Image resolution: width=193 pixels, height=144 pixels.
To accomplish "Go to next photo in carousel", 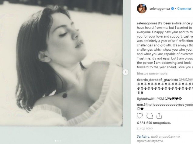I will [x=125, y=72].
